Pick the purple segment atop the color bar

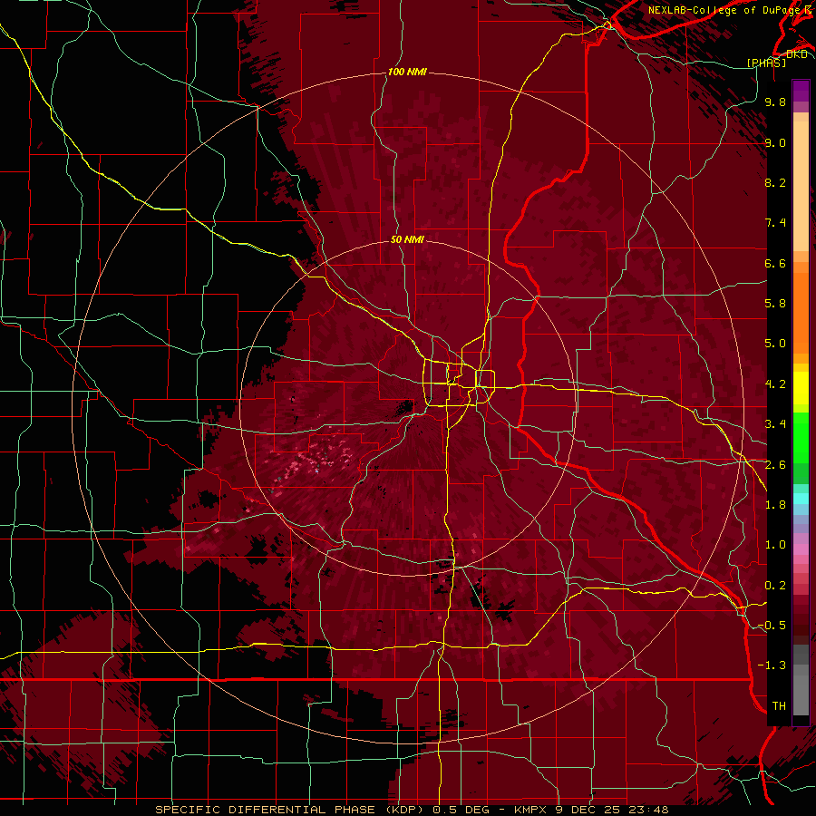[801, 91]
